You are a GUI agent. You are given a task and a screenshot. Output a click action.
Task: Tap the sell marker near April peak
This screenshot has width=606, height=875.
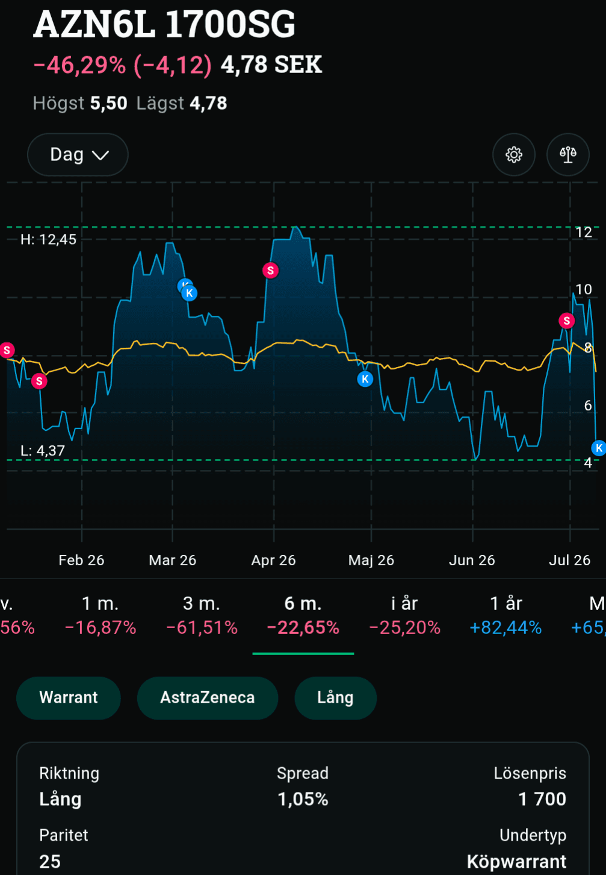[x=271, y=271]
